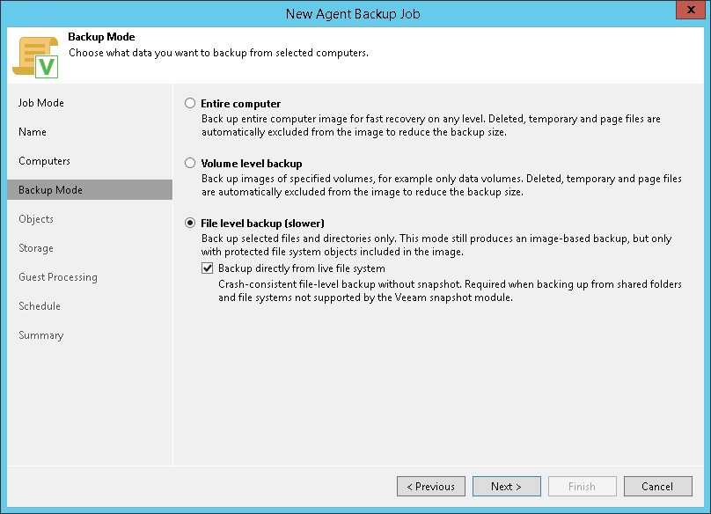This screenshot has height=514, width=711.
Task: Choose the Volume level backup option
Action: point(190,164)
